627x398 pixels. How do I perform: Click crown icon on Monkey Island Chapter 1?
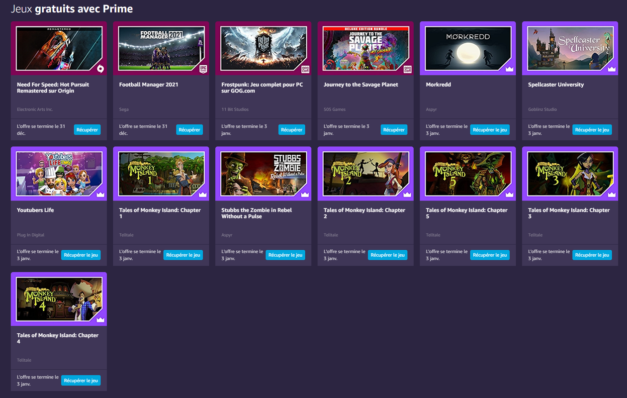click(203, 195)
